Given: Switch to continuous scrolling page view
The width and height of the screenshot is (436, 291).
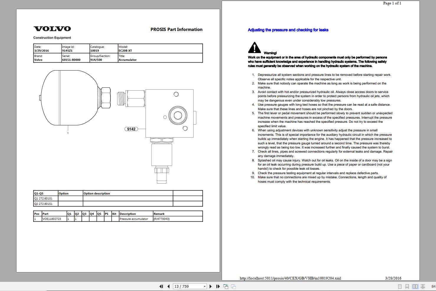Looking at the screenshot, I should coord(407,286).
